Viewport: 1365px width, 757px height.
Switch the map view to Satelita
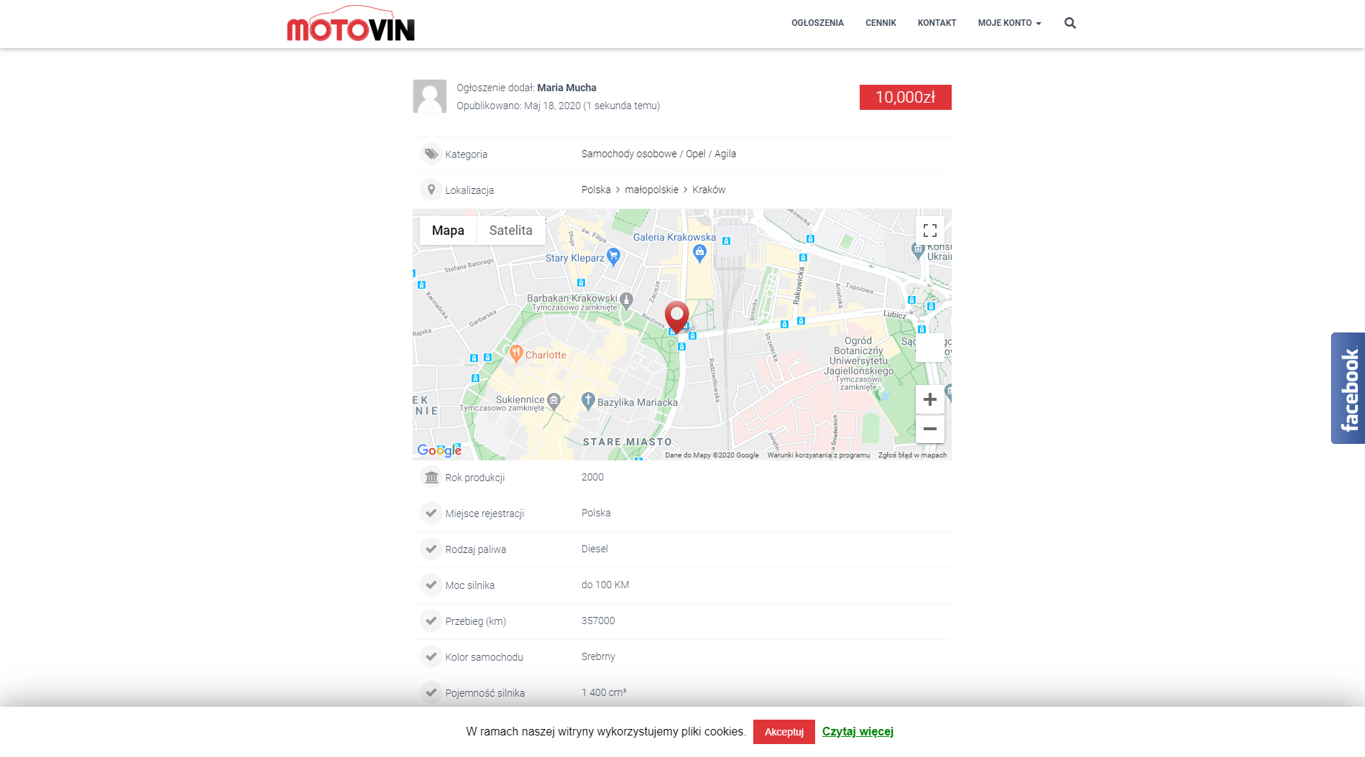tap(510, 230)
